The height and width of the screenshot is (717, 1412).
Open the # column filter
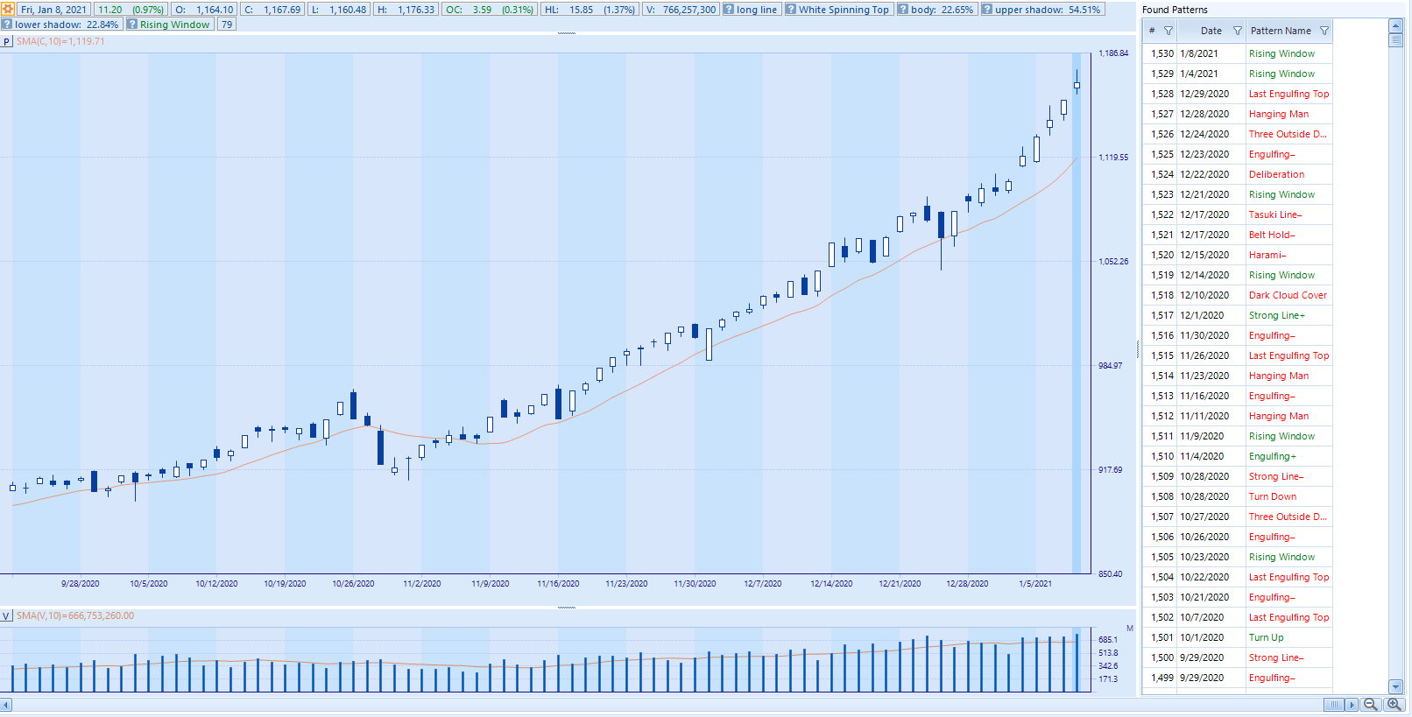pos(1168,31)
